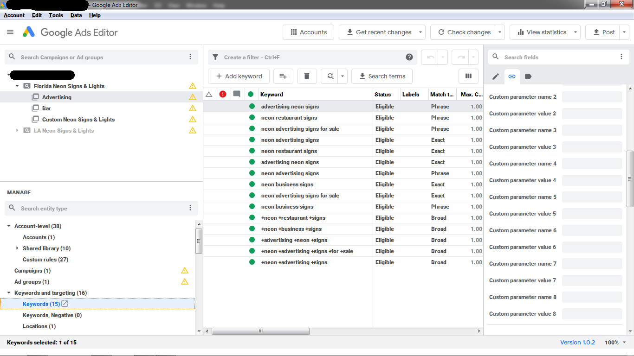The image size is (634, 356).
Task: Click the Accounts button
Action: pos(309,32)
